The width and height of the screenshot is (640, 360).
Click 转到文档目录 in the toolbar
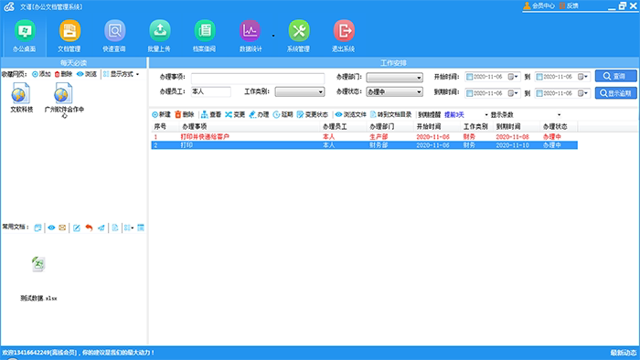[391, 115]
